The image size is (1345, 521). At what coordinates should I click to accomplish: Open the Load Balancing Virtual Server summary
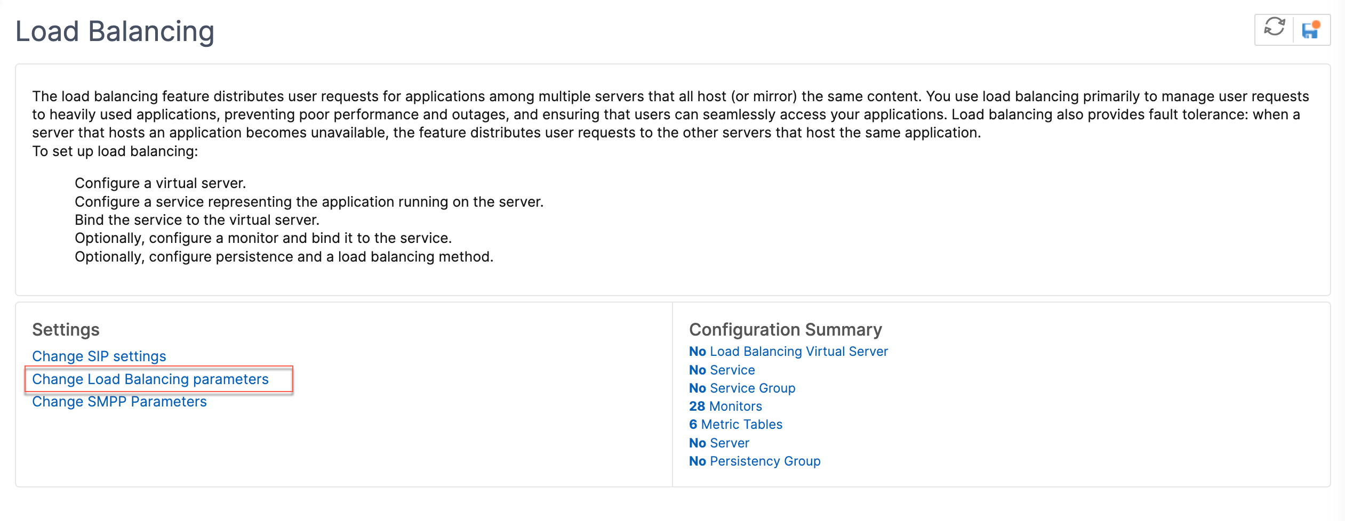[788, 352]
